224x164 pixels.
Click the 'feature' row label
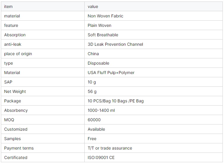pyautogui.click(x=11, y=25)
